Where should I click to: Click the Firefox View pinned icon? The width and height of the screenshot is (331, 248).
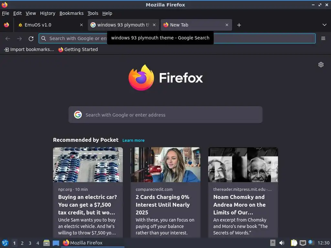(6, 25)
